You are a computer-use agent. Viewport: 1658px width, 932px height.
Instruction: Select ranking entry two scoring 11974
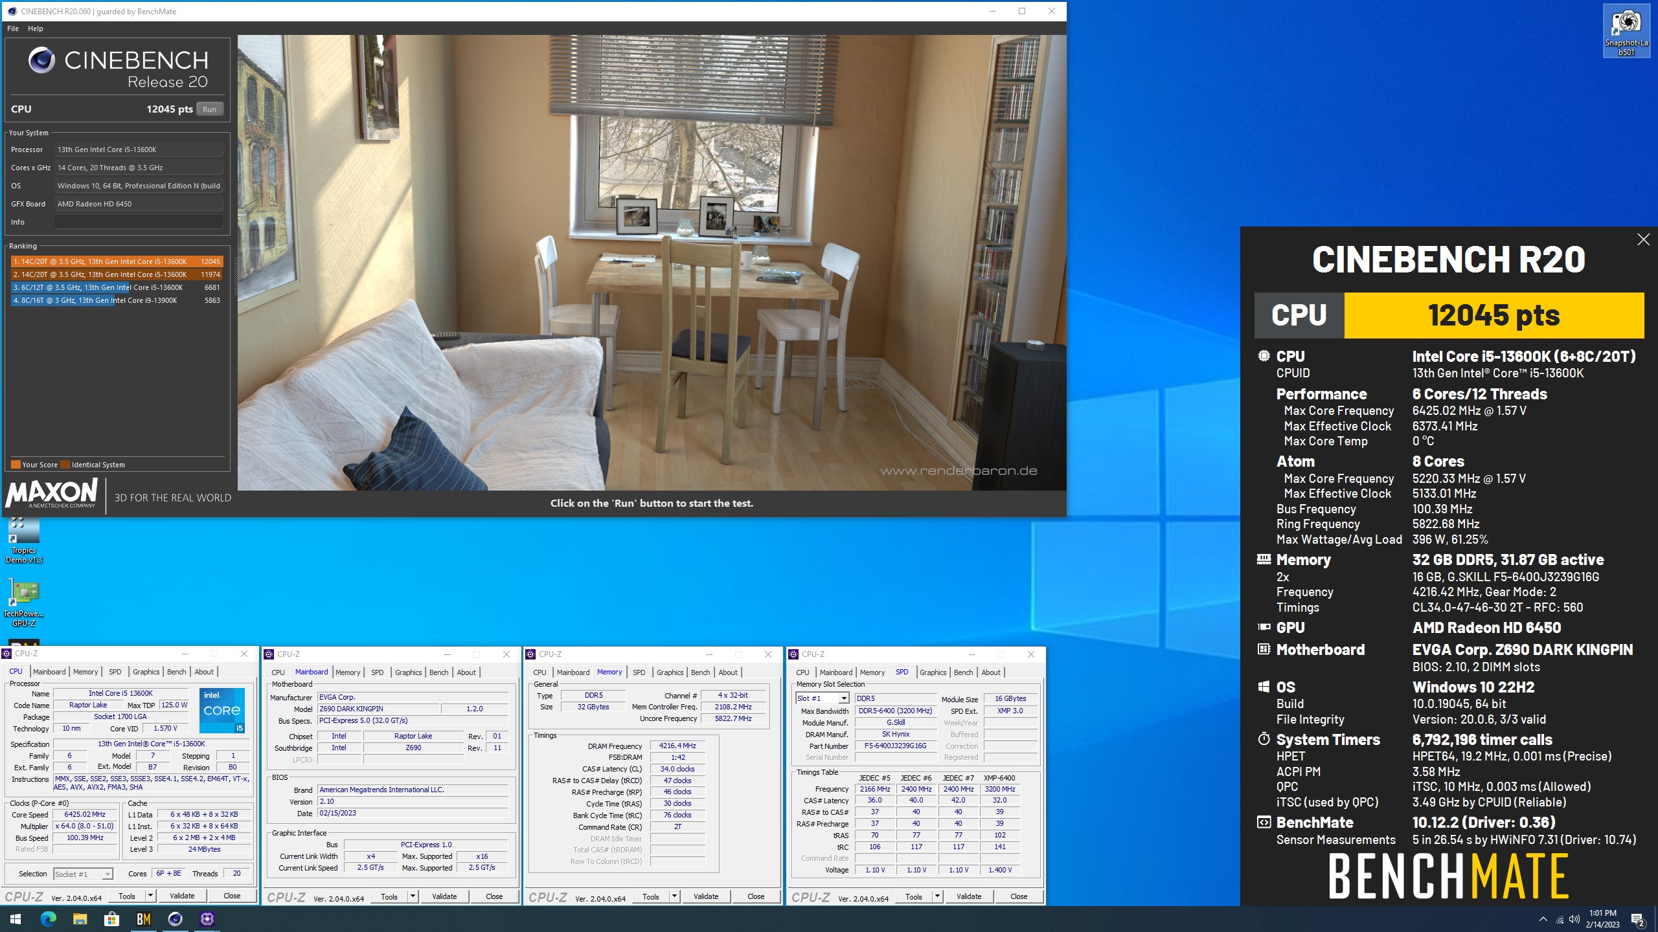117,274
